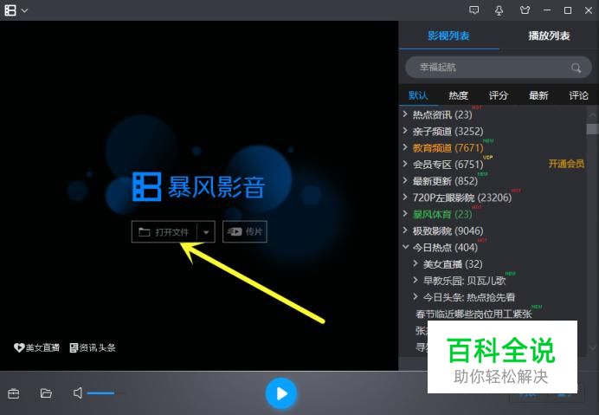This screenshot has height=415, width=599.
Task: Open the dropdown arrow next to 打开文件
Action: (x=206, y=232)
